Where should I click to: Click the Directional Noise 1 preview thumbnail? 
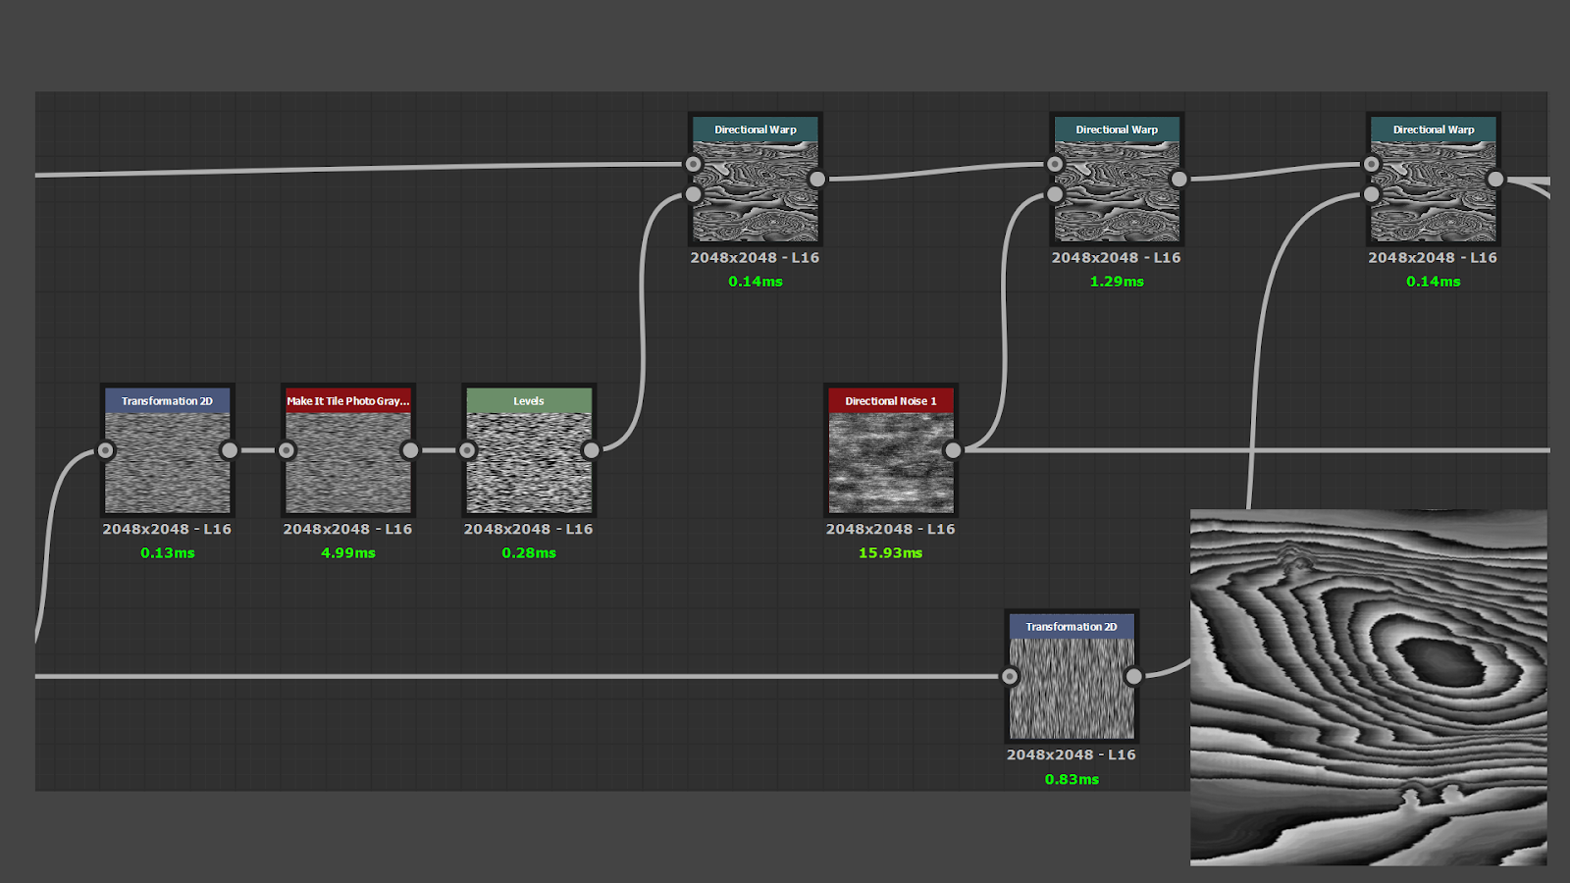[x=891, y=462]
